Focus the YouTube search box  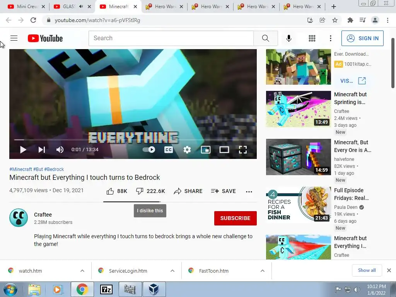171,38
